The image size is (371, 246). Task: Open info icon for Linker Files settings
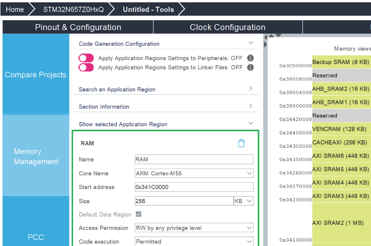pos(250,68)
